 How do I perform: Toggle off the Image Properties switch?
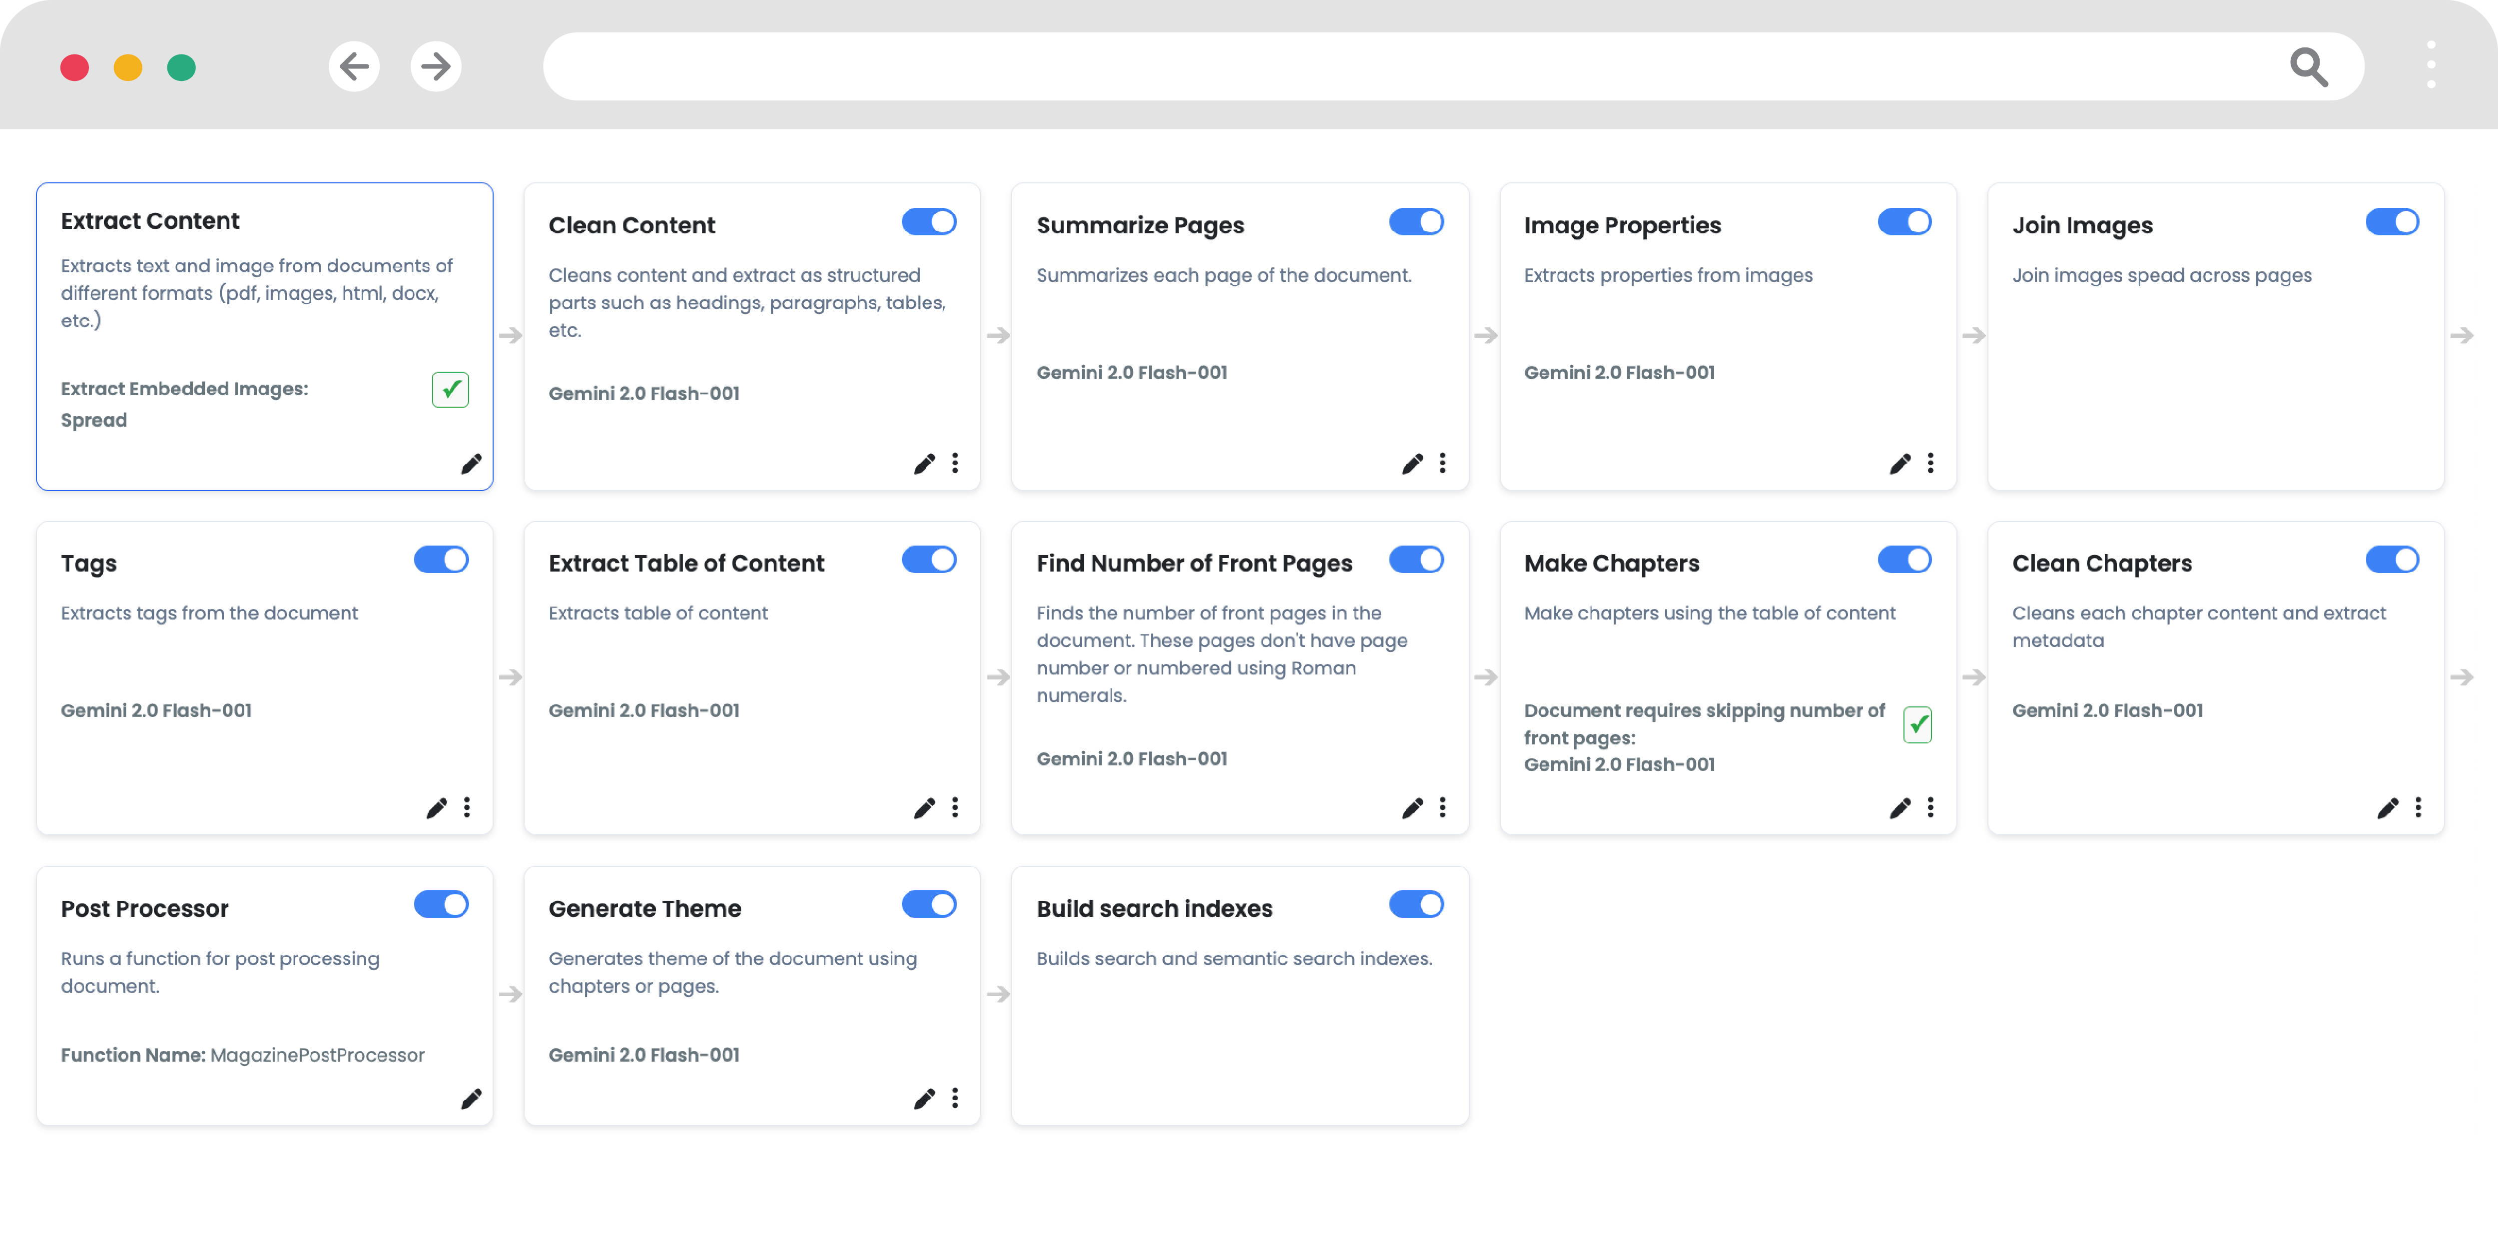(1904, 221)
